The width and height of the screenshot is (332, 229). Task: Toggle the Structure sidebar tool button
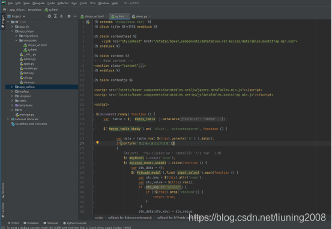point(3,190)
